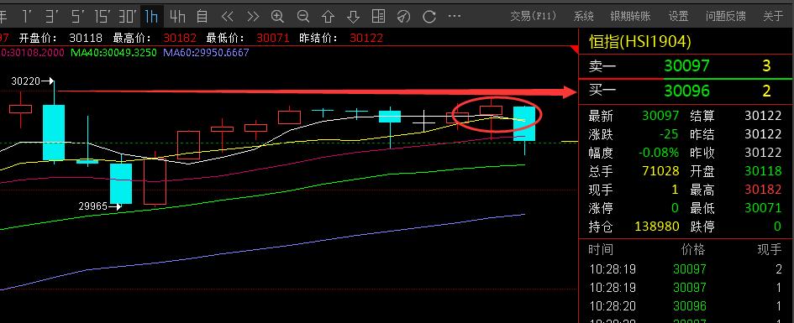794x323 pixels.
Task: Click the 价格 column header
Action: (693, 250)
